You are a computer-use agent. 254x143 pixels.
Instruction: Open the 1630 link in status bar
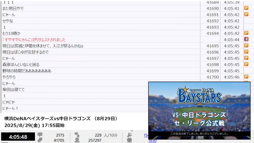click(152, 141)
